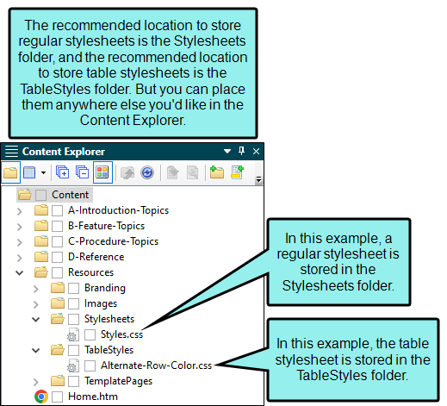Image resolution: width=447 pixels, height=406 pixels.
Task: Open the column view dropdown arrow
Action: click(x=43, y=172)
